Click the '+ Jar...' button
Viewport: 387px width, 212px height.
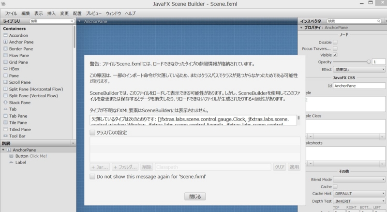100,167
